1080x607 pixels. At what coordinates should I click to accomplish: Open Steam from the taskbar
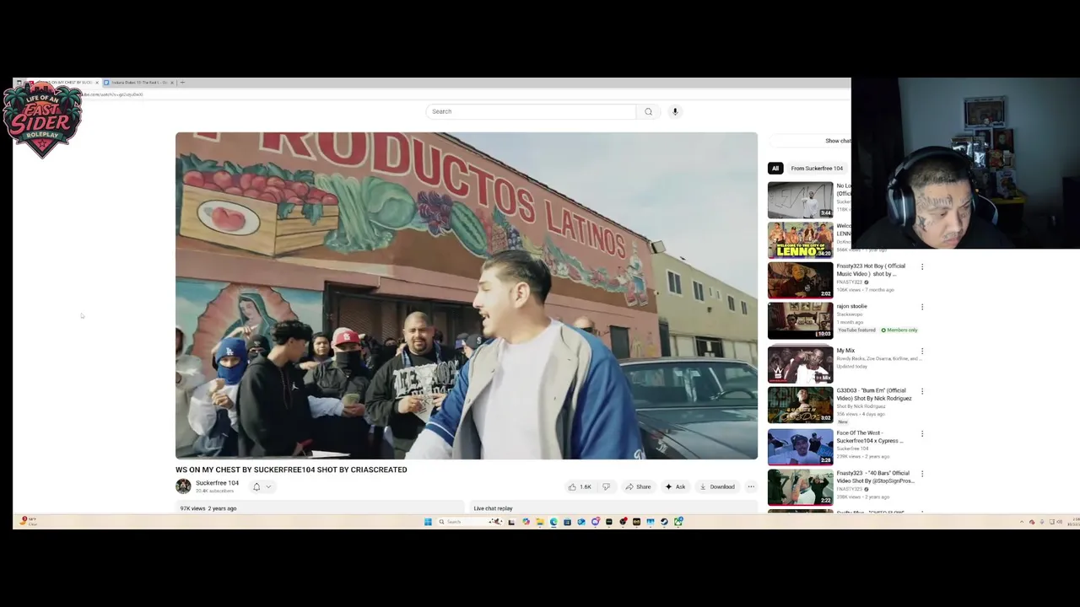[x=664, y=522]
